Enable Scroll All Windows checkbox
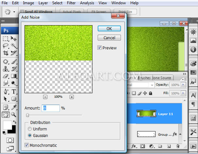Viewport: 198px width, 154px height. (22, 11)
